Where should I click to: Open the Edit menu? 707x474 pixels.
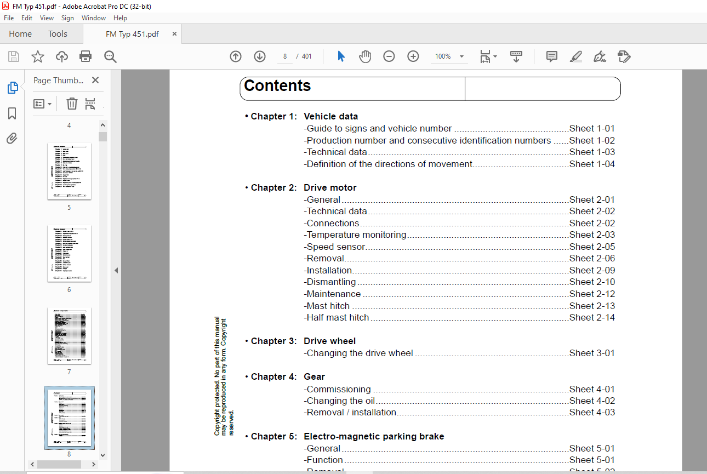point(27,18)
